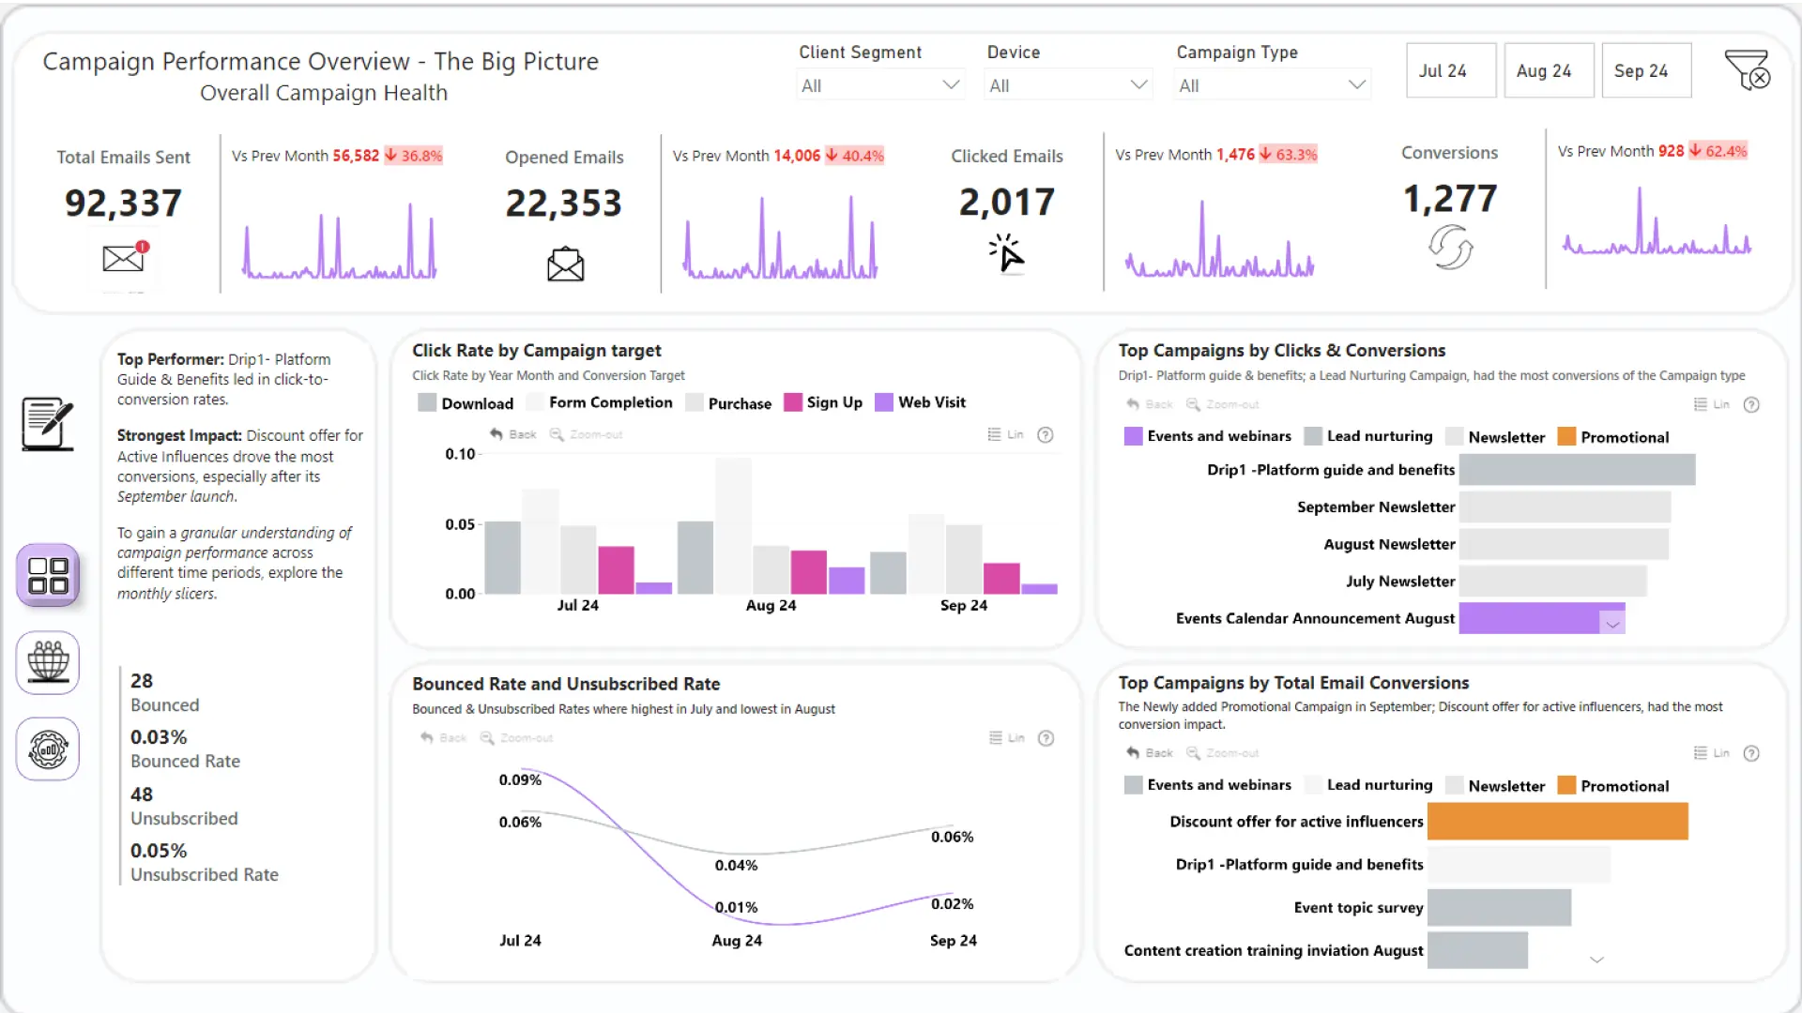Open help in Clicks & Conversions chart

[x=1751, y=404]
